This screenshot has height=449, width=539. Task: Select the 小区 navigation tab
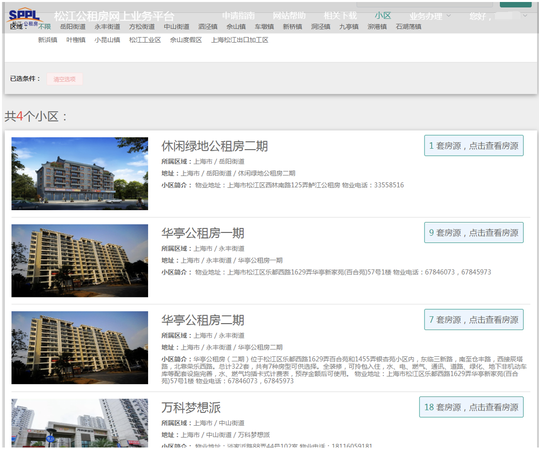coord(383,16)
